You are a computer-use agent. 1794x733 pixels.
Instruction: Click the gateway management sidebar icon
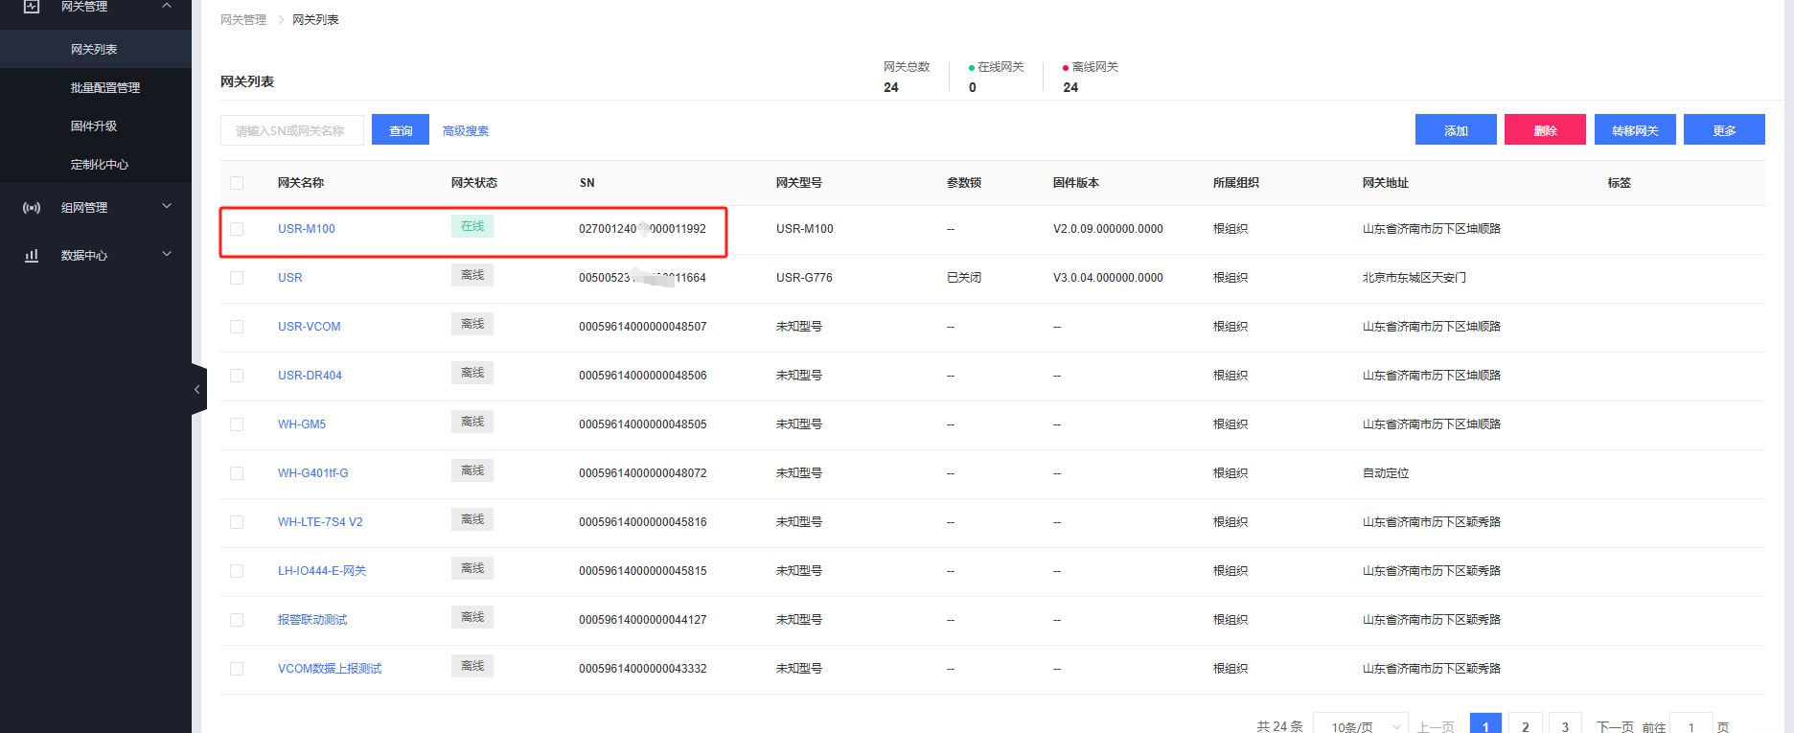(x=32, y=7)
